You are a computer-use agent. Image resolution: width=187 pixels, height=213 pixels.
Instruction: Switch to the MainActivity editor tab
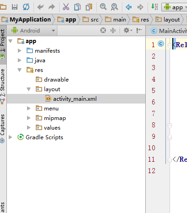pyautogui.click(x=169, y=31)
